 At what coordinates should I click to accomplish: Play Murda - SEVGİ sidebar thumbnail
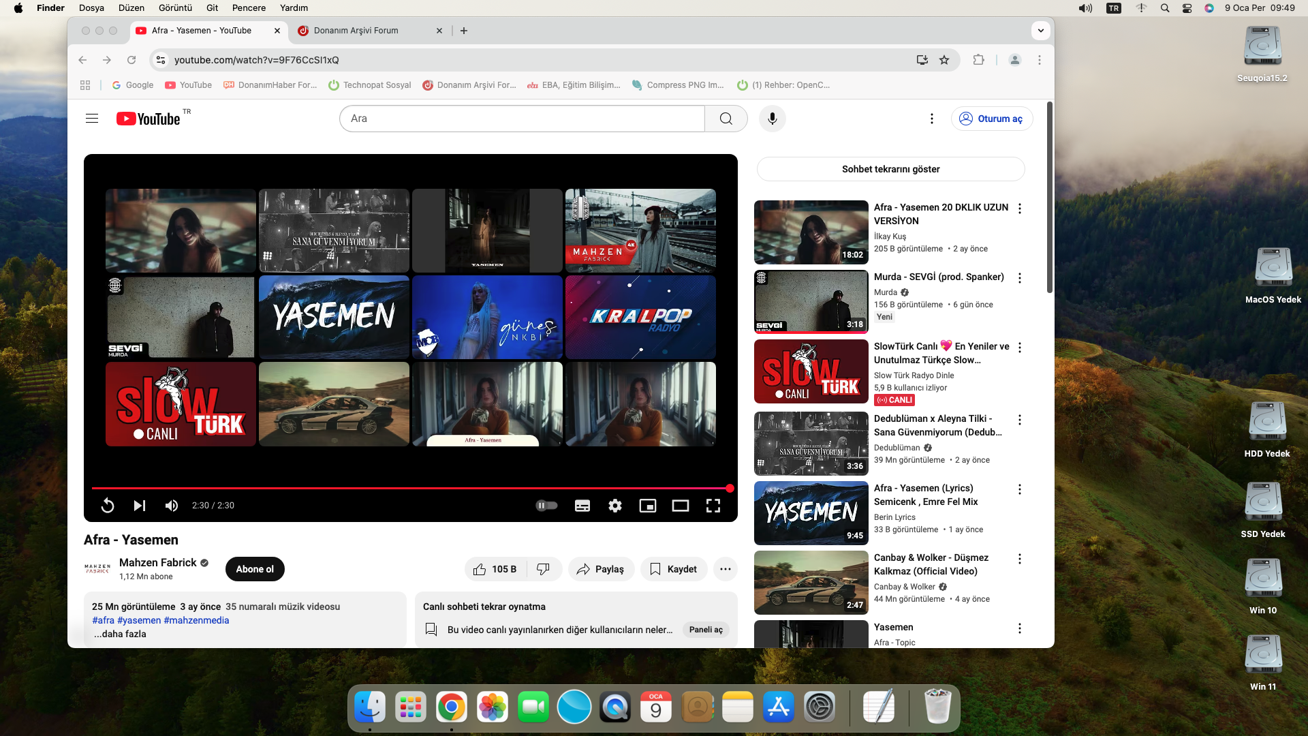tap(811, 302)
